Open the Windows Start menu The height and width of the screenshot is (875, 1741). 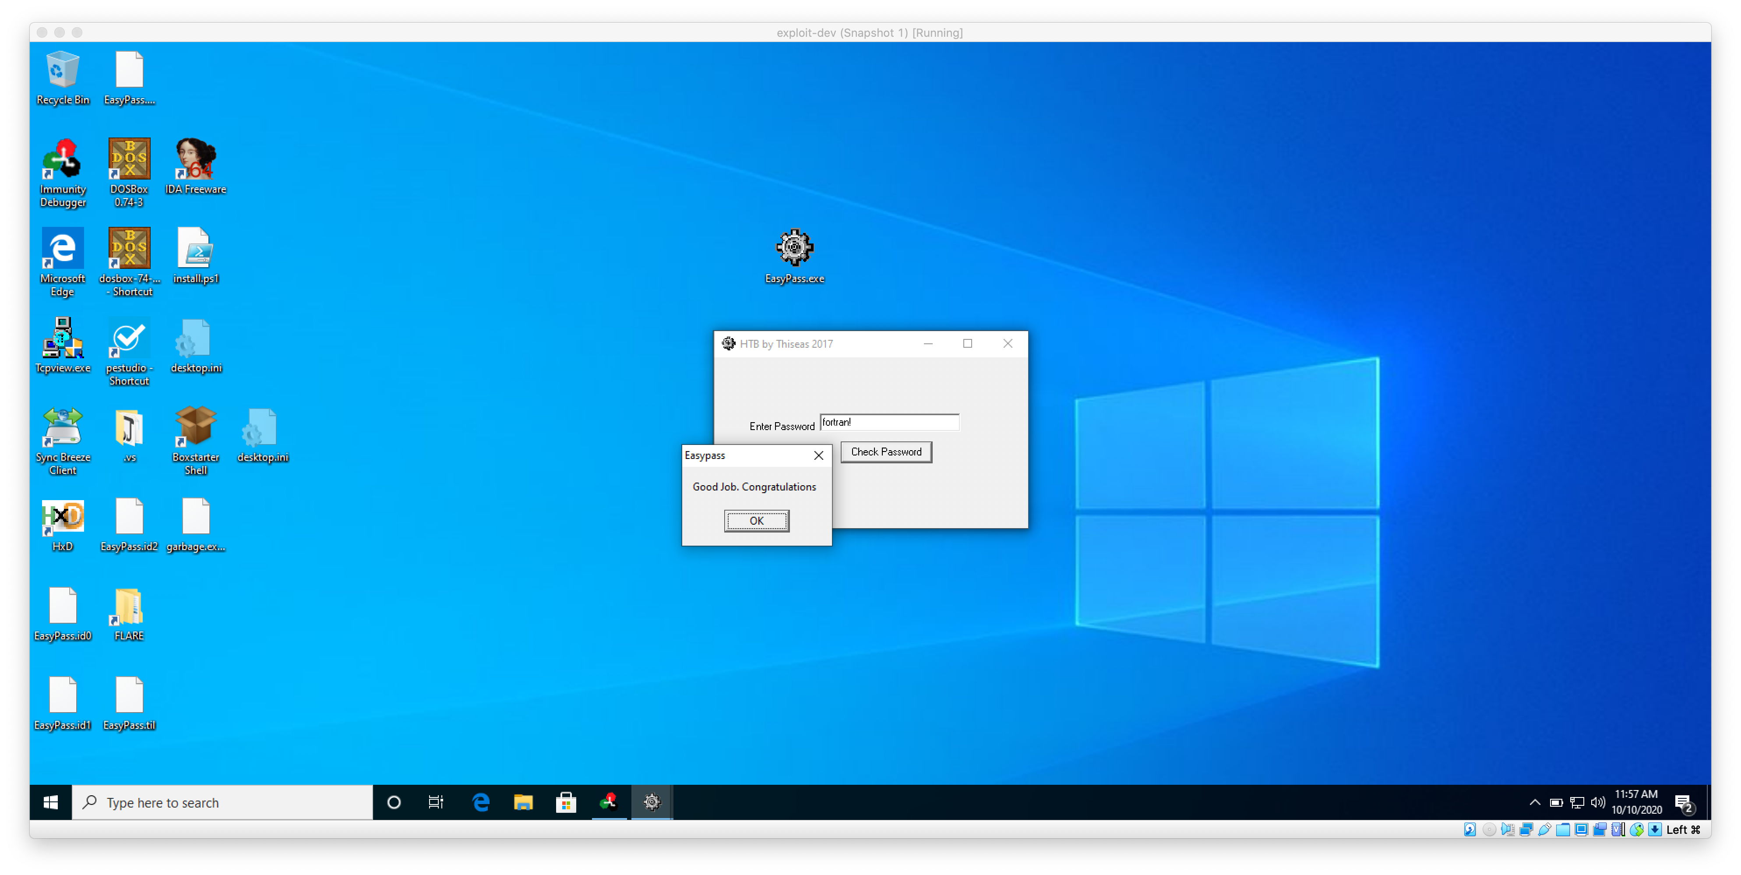click(x=51, y=803)
